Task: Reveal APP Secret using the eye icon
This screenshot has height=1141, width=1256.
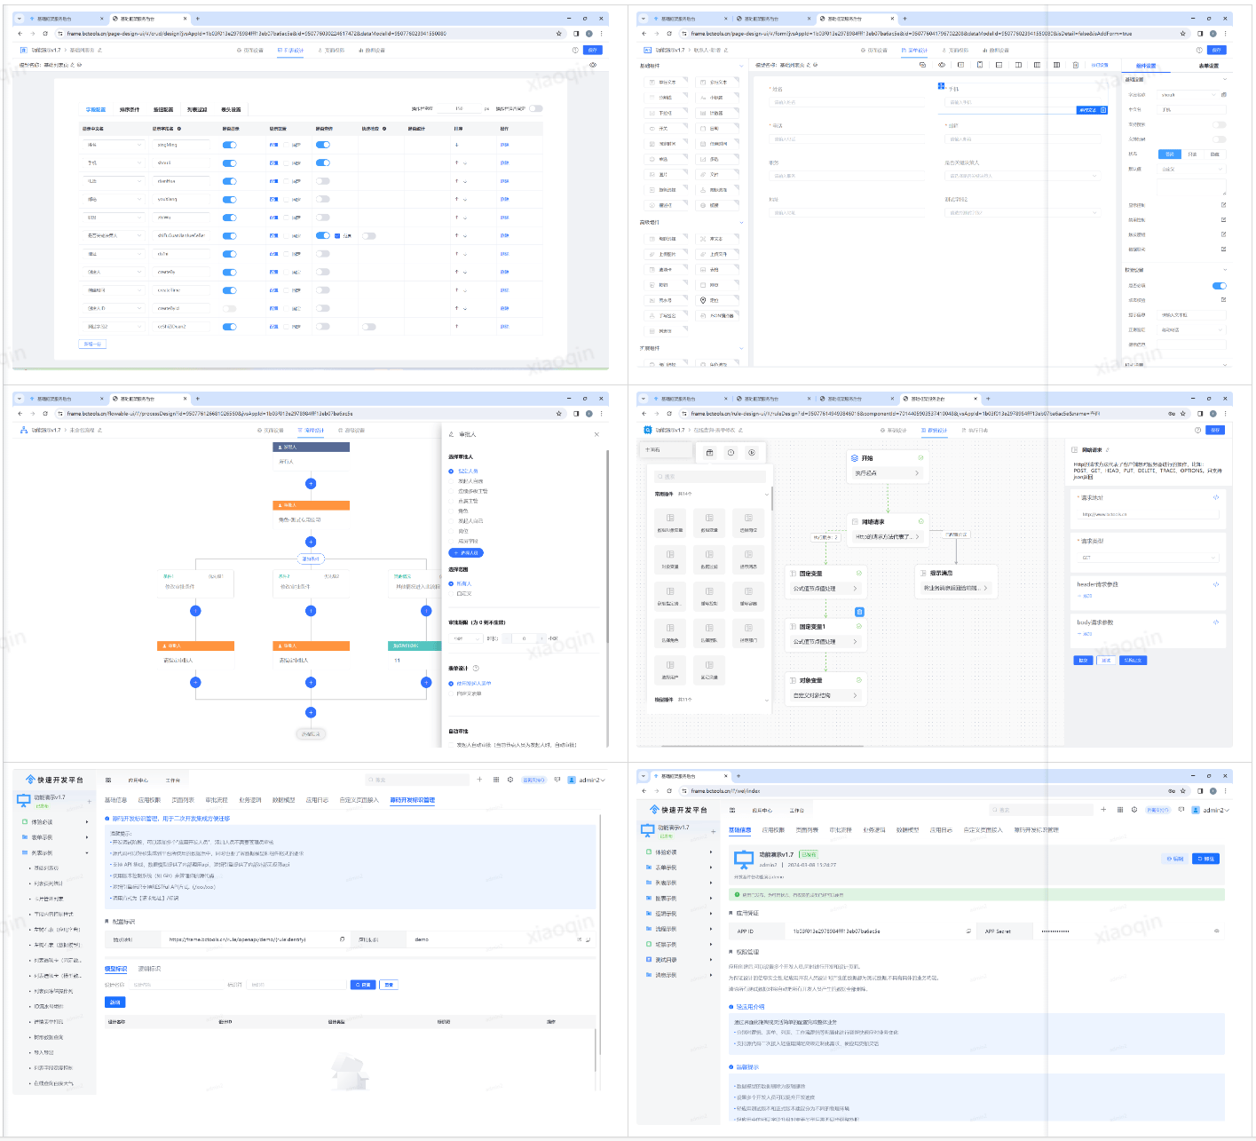Action: 1216,931
